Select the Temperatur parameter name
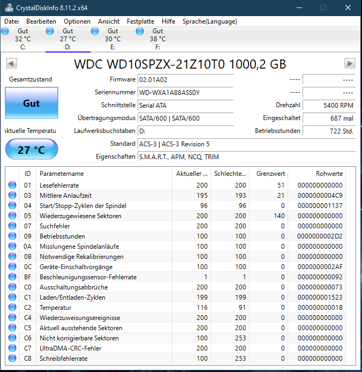Viewport: 362px width, 372px height. point(56,308)
